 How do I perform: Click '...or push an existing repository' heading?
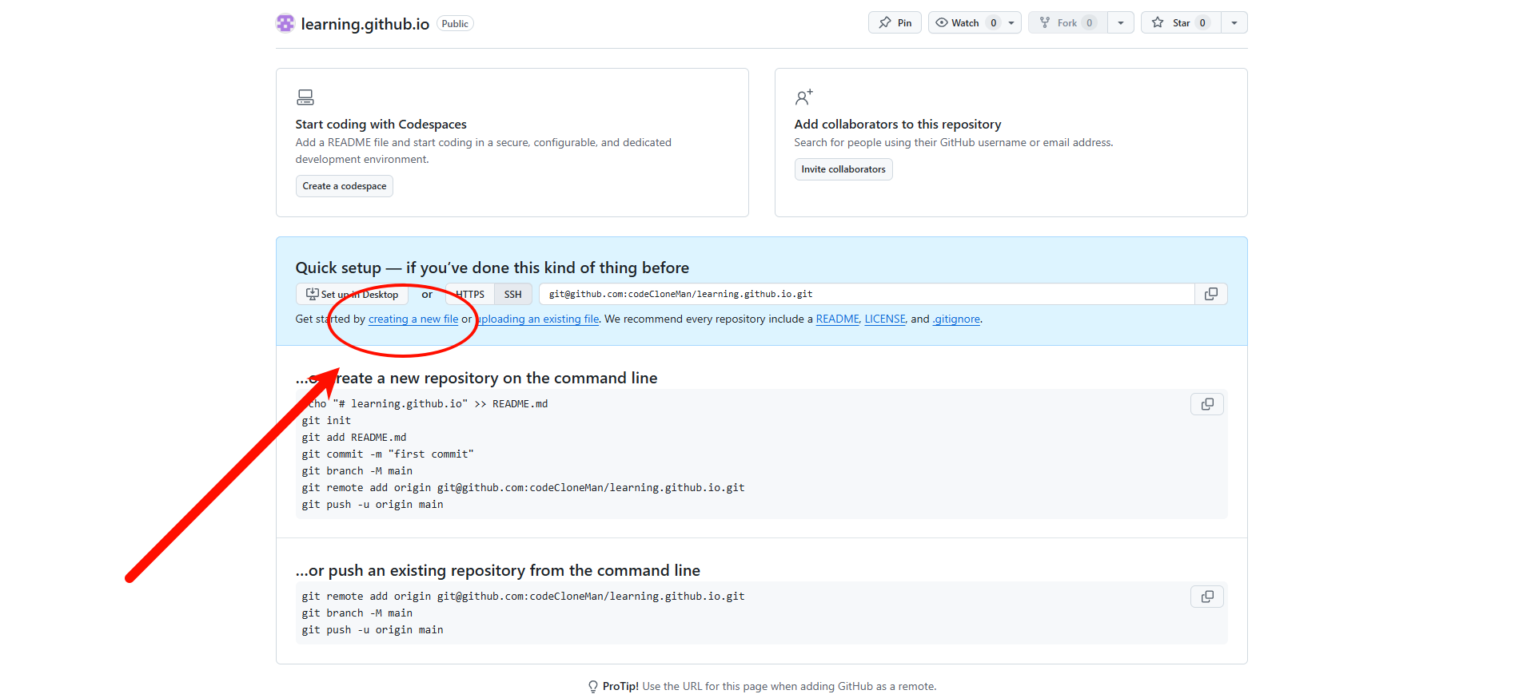pyautogui.click(x=497, y=570)
